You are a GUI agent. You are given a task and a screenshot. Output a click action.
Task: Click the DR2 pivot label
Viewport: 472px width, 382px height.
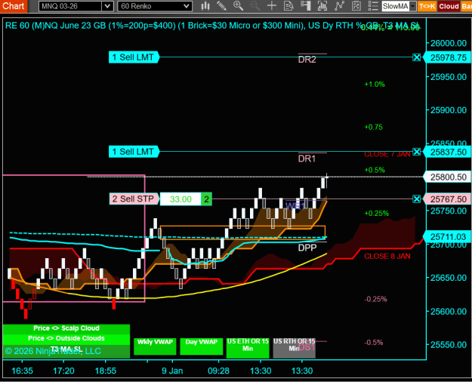[307, 60]
